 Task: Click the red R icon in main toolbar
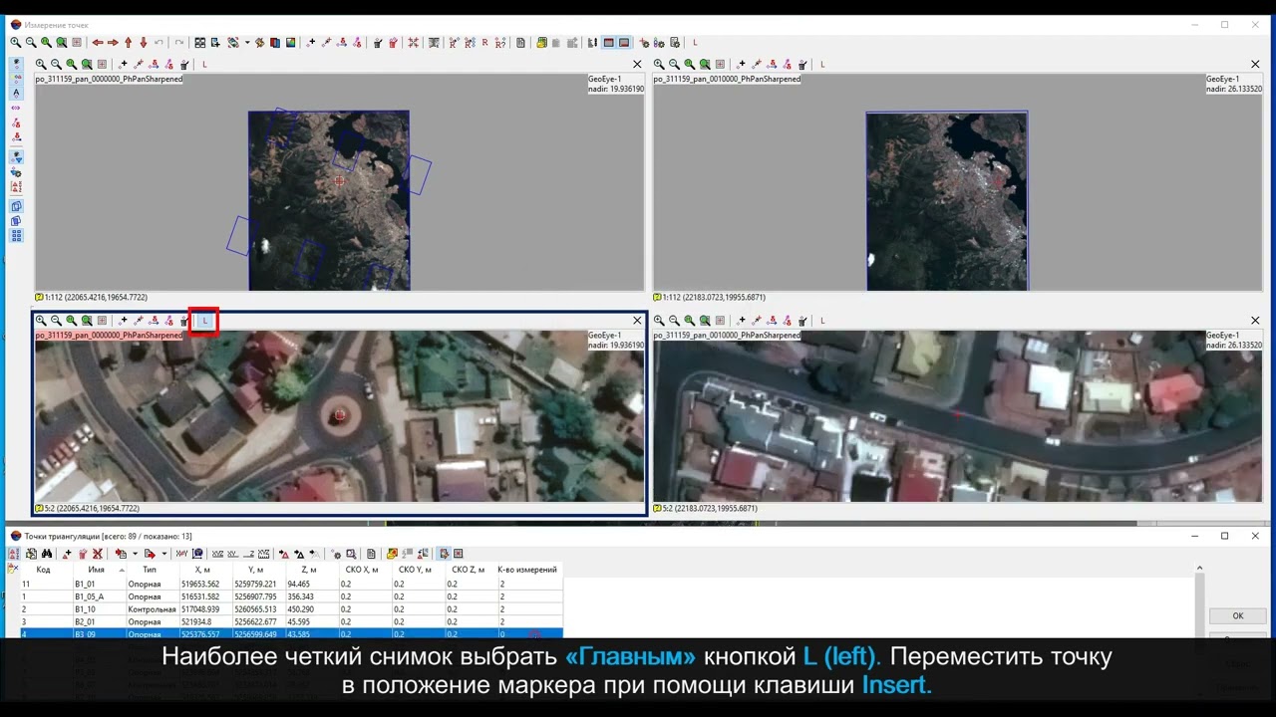[484, 43]
